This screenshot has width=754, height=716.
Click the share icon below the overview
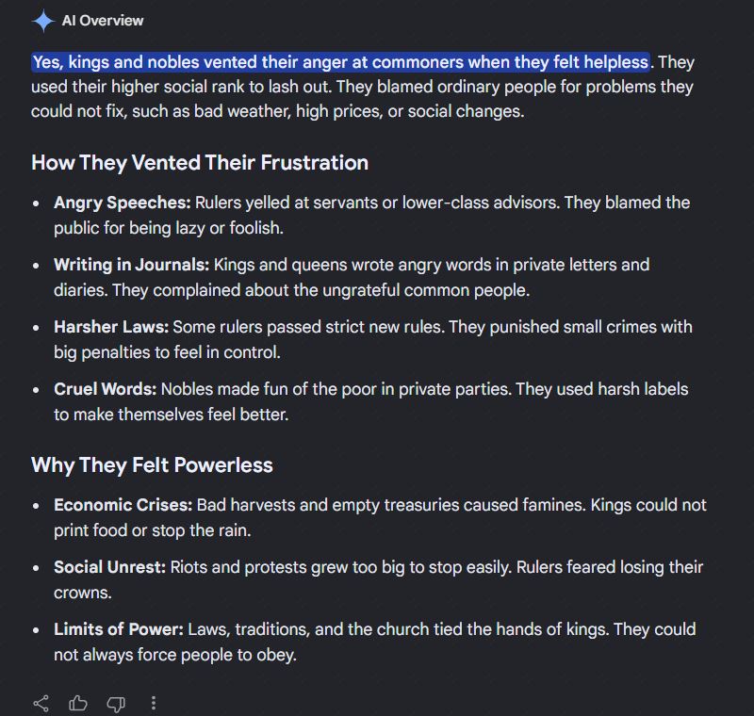(x=41, y=704)
